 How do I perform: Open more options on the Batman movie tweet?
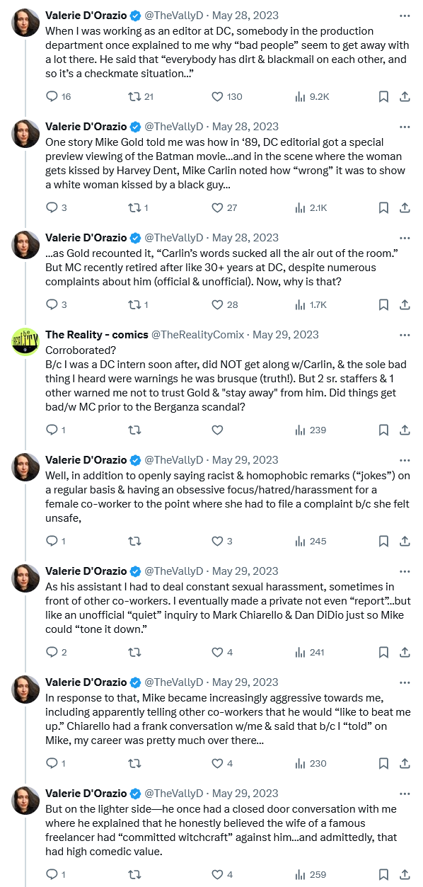click(405, 126)
